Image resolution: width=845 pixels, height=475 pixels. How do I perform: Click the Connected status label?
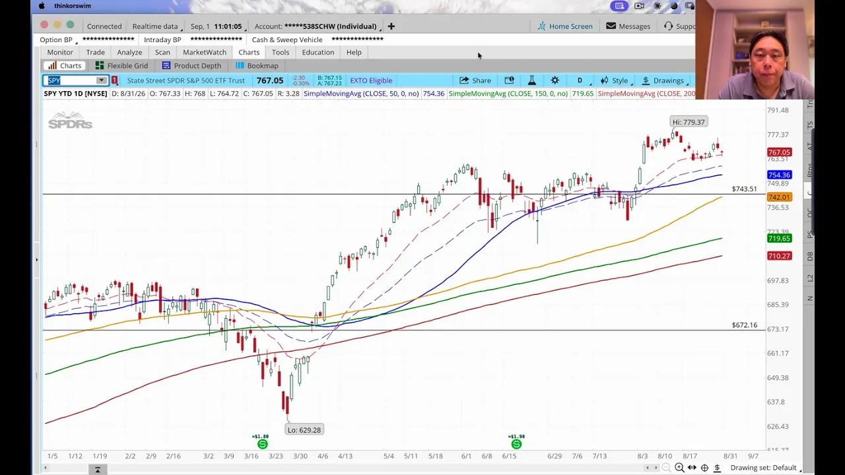point(104,26)
